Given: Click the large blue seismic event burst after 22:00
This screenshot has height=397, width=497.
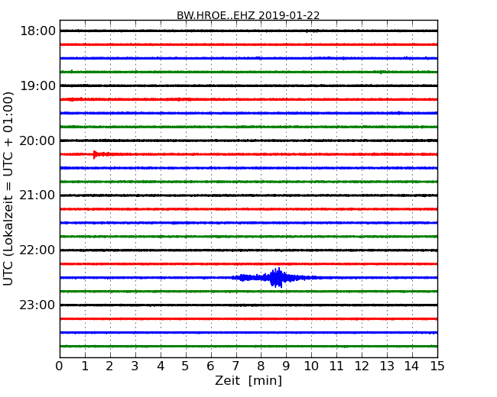Looking at the screenshot, I should coord(276,278).
